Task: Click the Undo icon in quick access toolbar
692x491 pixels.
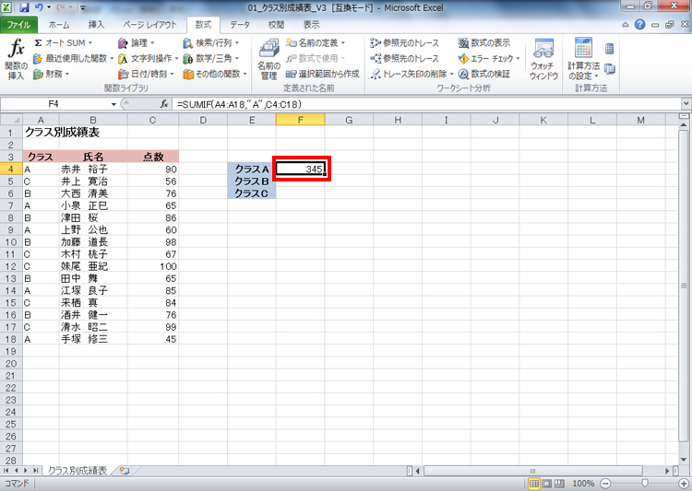Action: point(39,7)
